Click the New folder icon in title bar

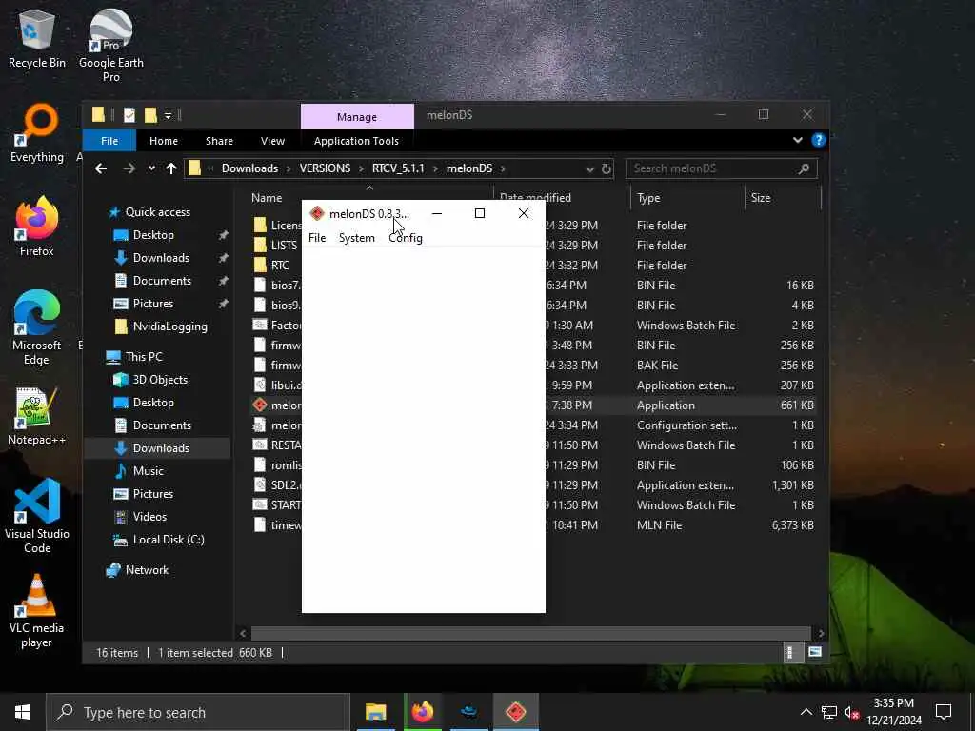(x=149, y=115)
